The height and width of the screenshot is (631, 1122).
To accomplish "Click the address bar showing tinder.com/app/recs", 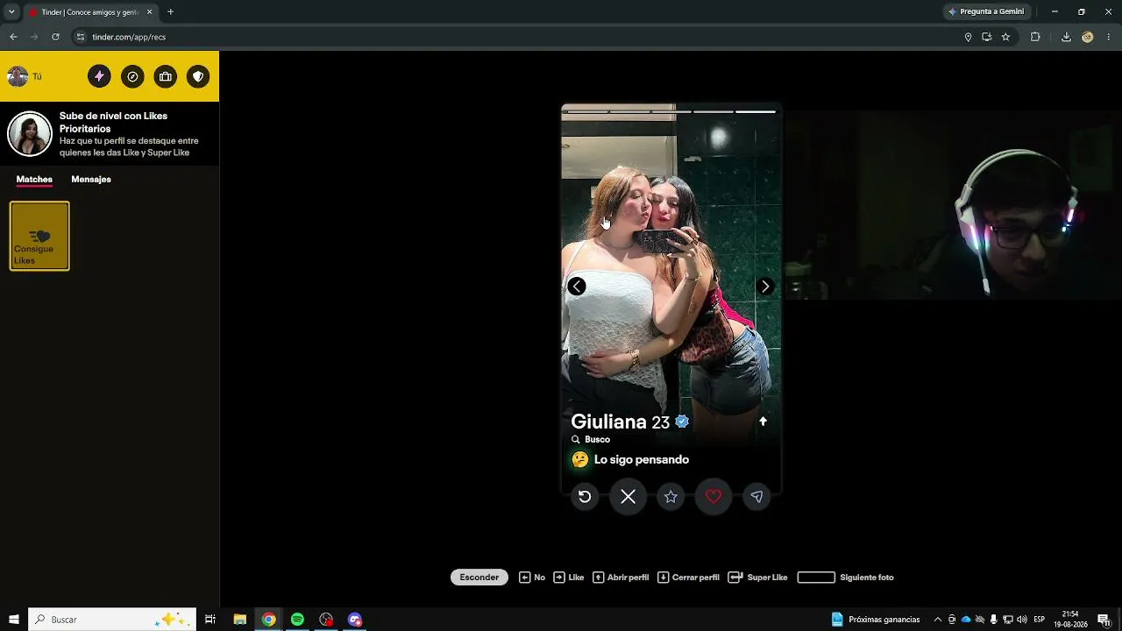I will point(517,37).
